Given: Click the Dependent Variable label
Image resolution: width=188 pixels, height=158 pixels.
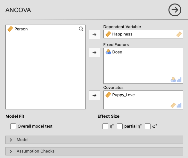Looking at the screenshot, I should pos(122,27).
